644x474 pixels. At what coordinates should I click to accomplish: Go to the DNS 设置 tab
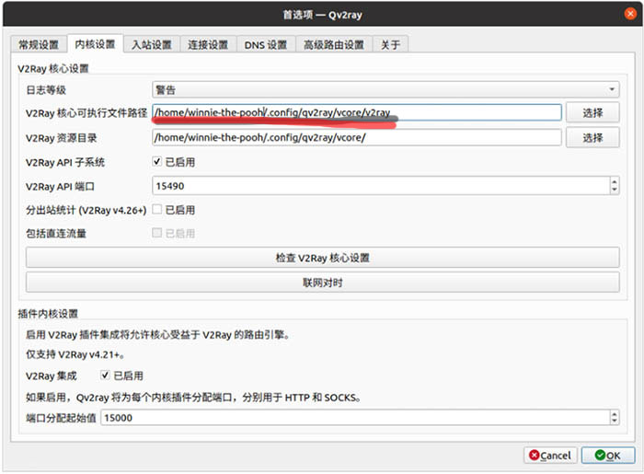(x=265, y=44)
